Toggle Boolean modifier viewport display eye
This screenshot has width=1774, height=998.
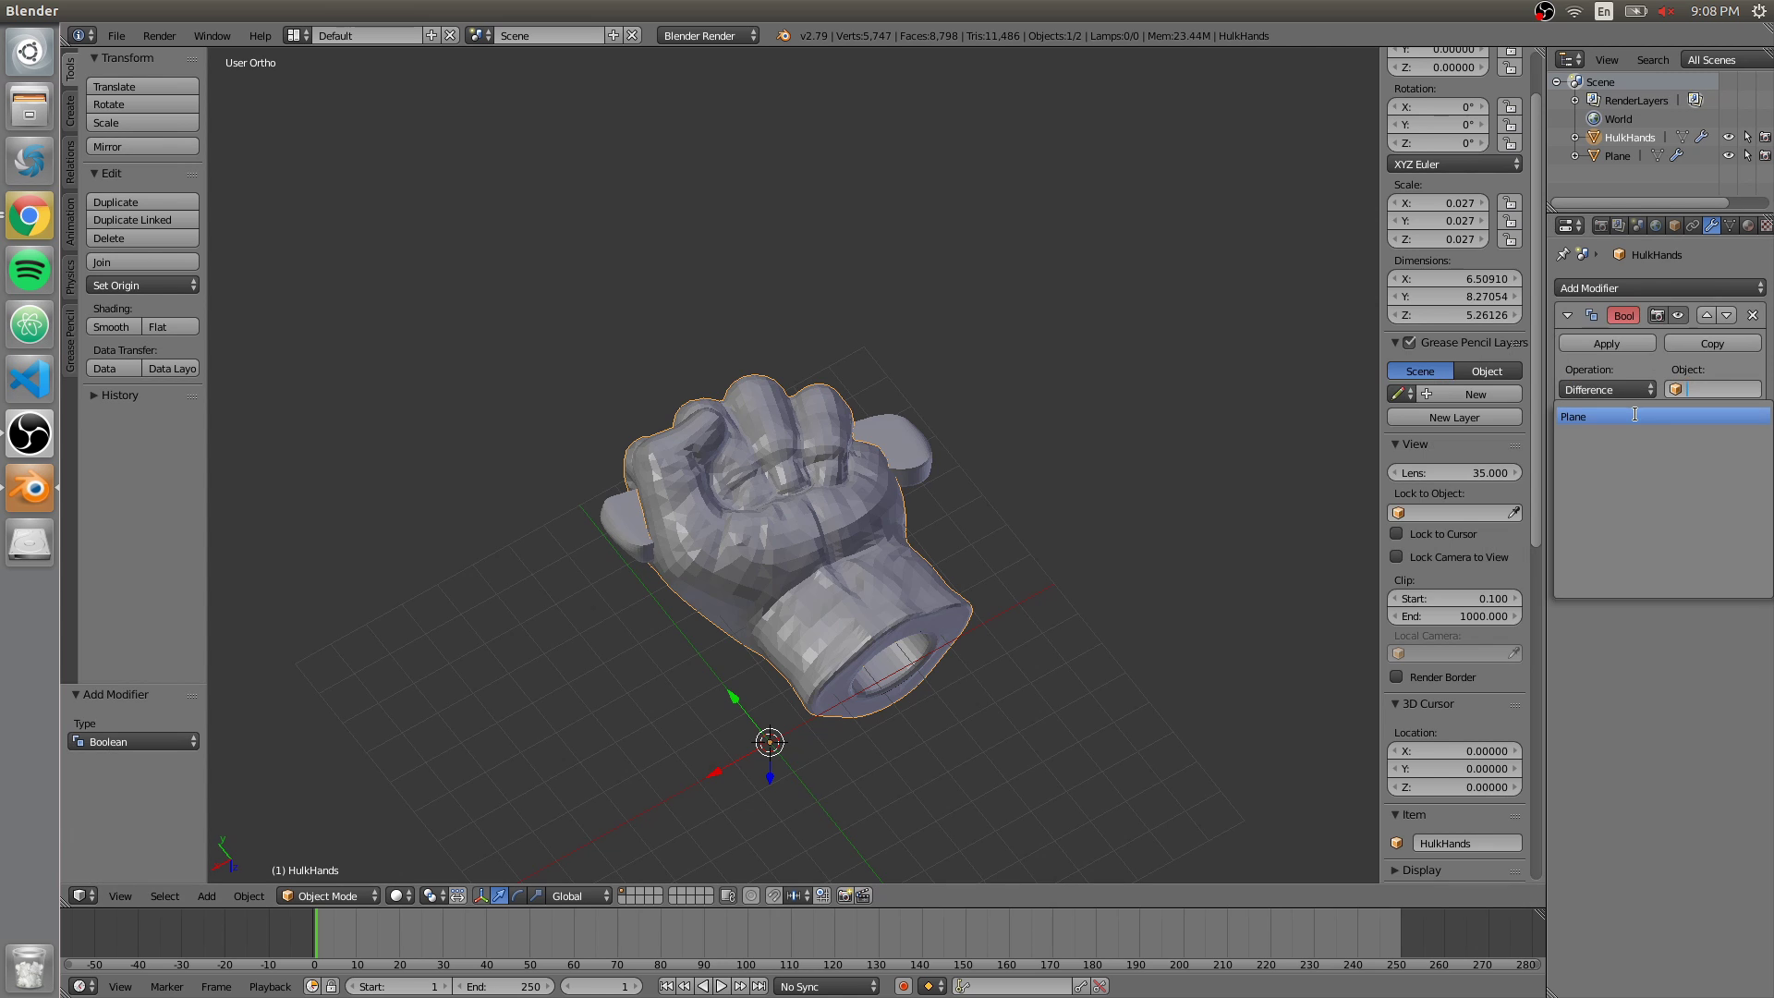(x=1678, y=315)
